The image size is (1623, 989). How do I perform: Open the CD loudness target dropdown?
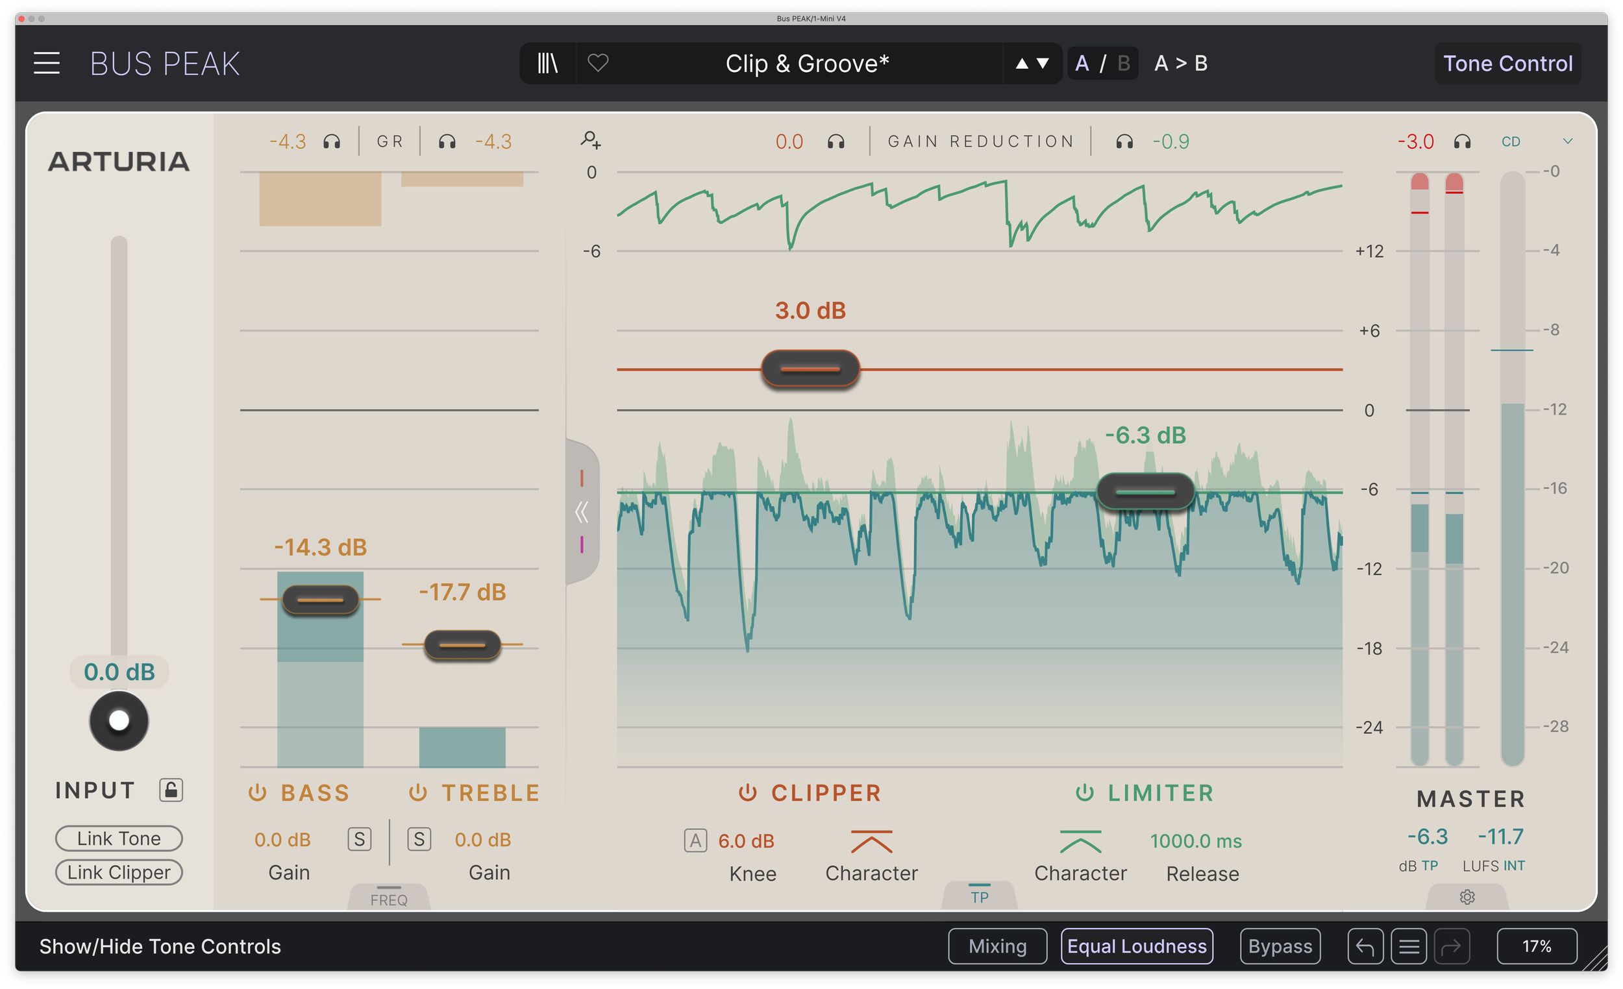1568,141
